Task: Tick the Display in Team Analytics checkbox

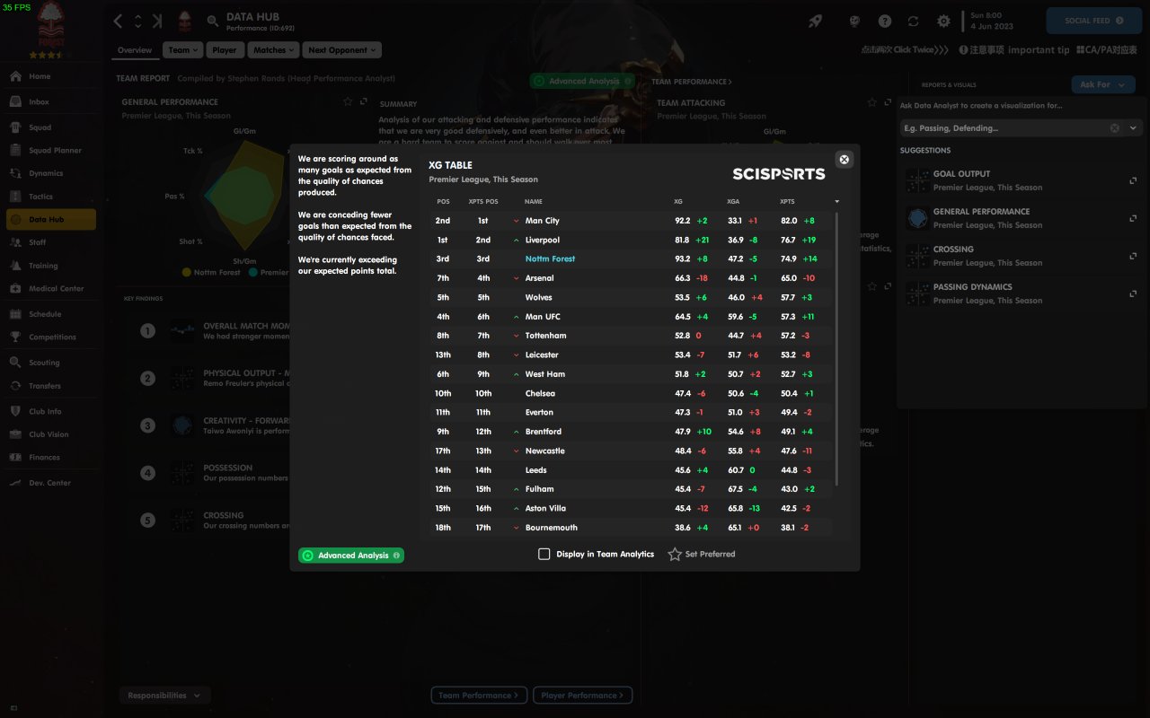Action: pyautogui.click(x=544, y=555)
